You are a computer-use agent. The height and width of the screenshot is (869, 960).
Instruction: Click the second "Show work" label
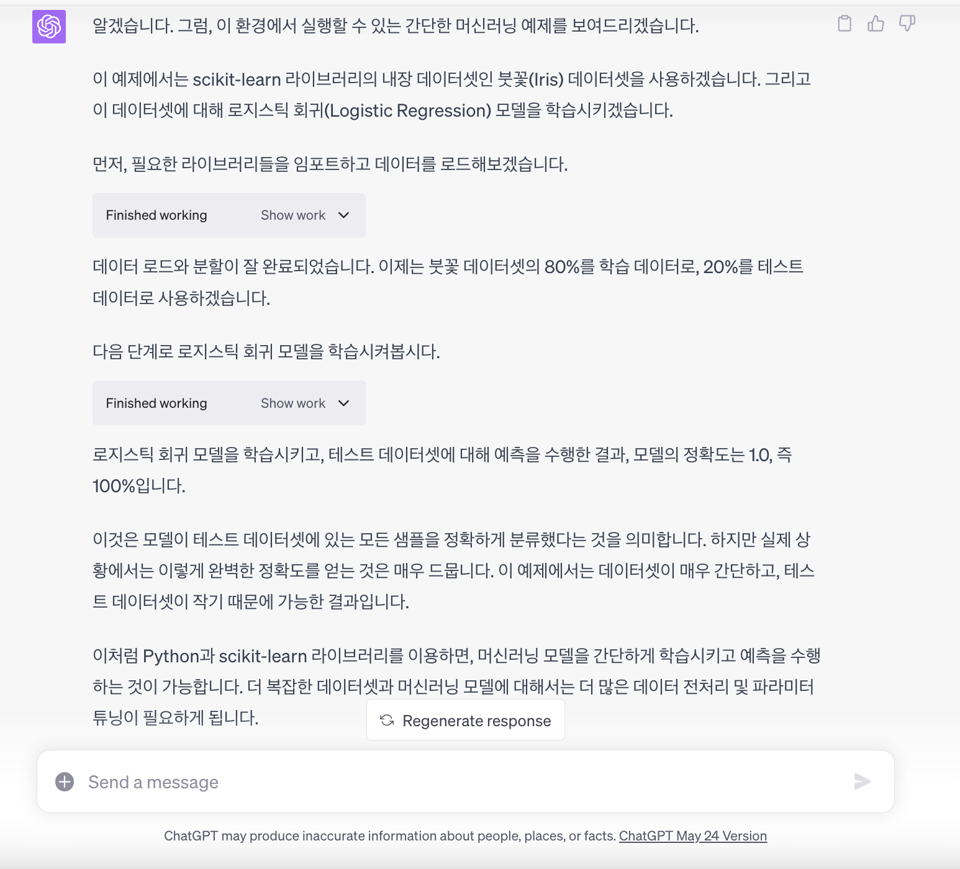[293, 403]
